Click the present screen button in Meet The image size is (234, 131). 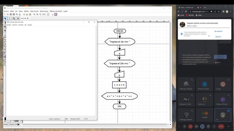click(x=202, y=127)
